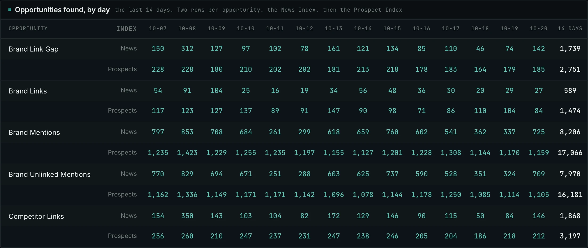Click the News label in Competitor Links row
The height and width of the screenshot is (248, 588).
pos(129,216)
